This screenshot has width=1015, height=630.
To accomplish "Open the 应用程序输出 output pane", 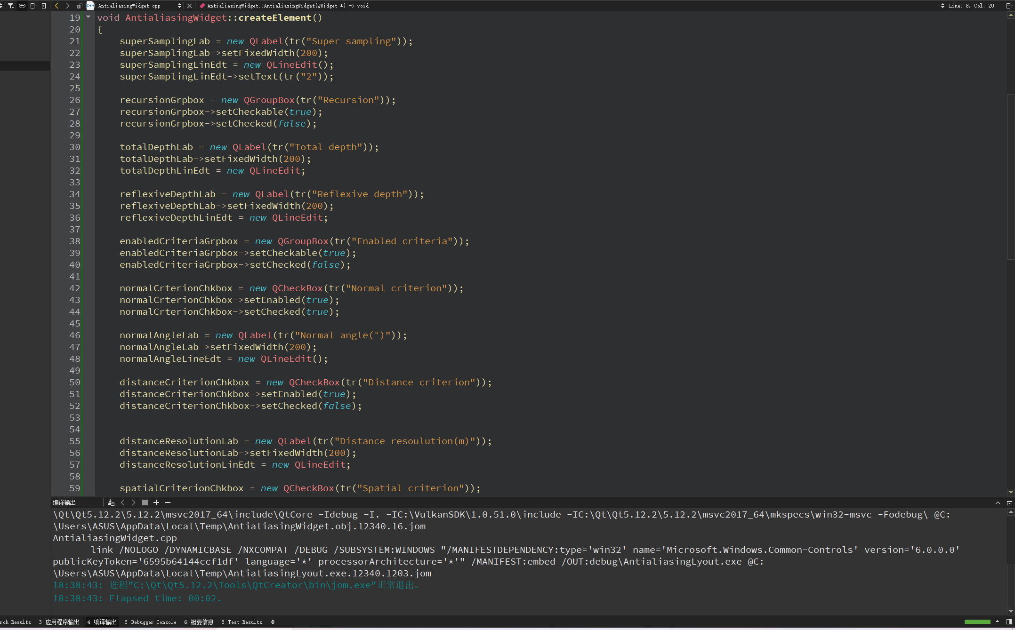I will coord(60,622).
